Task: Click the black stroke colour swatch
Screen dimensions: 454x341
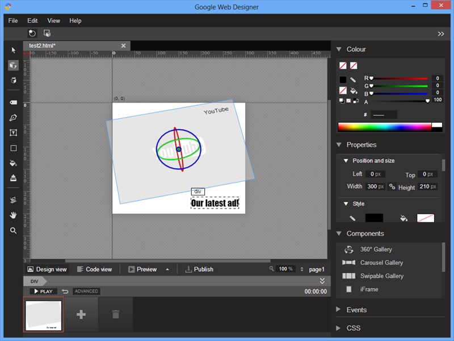Action: [343, 80]
